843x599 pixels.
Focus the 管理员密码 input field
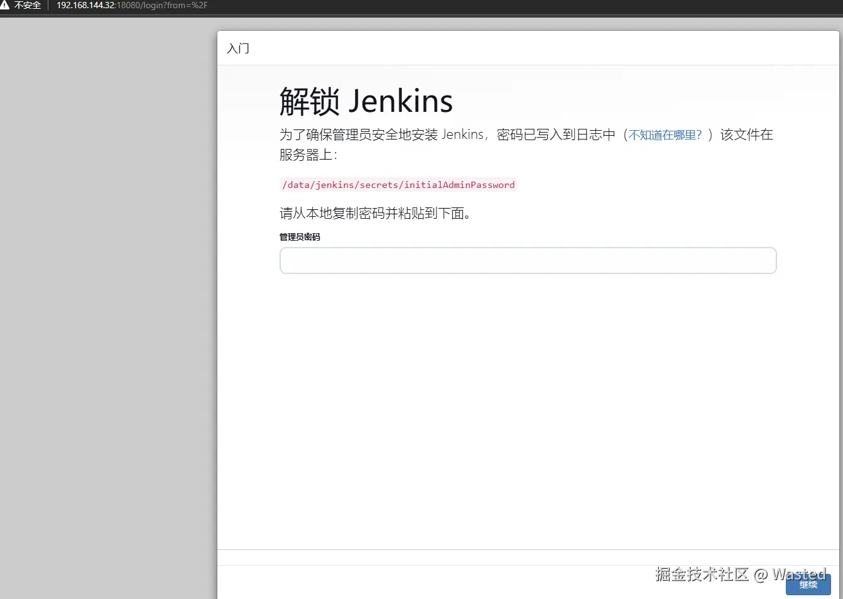click(528, 260)
